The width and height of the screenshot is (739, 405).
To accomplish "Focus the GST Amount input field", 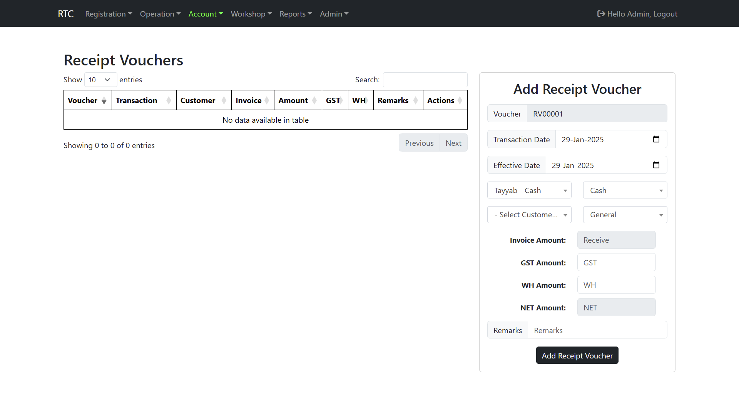I will point(616,263).
